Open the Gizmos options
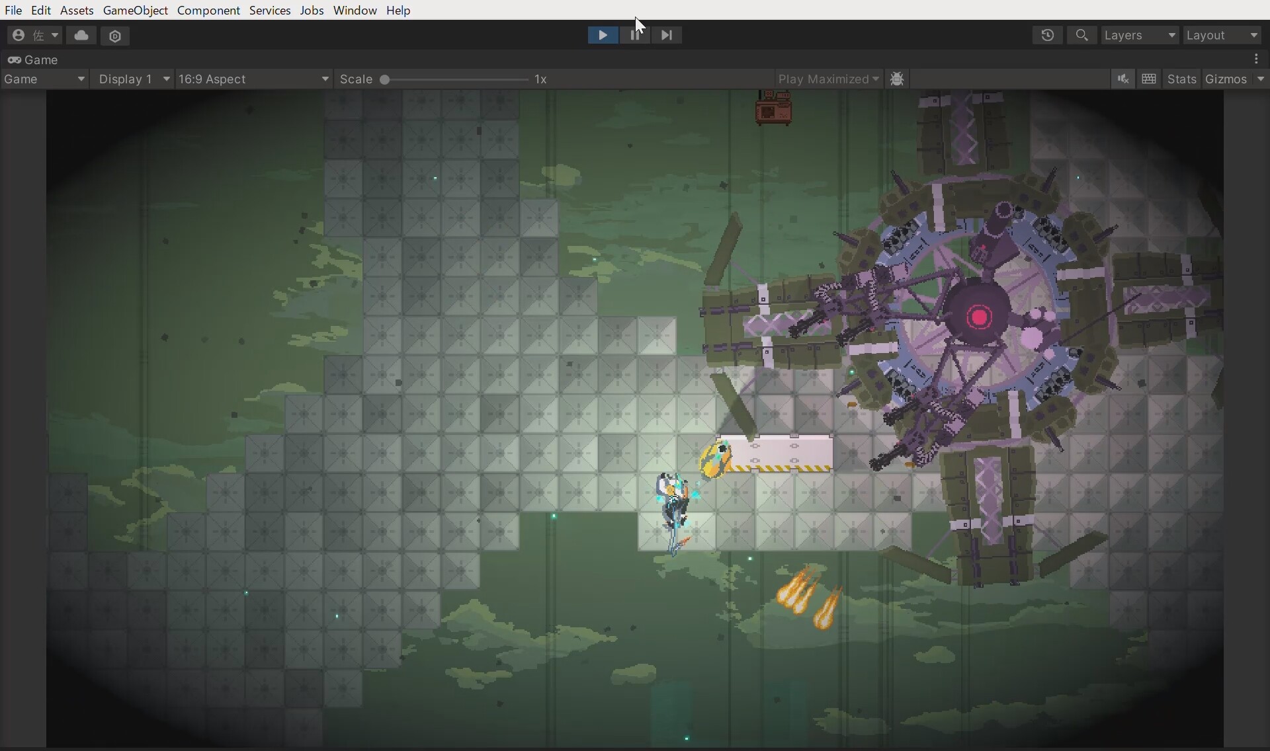The width and height of the screenshot is (1270, 751). tap(1235, 79)
